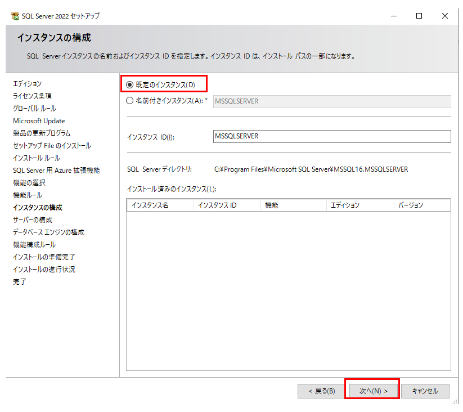463x412 pixels.
Task: Select ライセンス条項 step in sidebar
Action: pyautogui.click(x=33, y=96)
